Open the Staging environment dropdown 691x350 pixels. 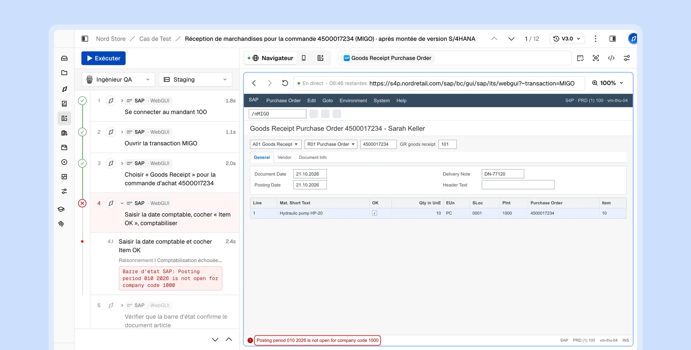[195, 80]
